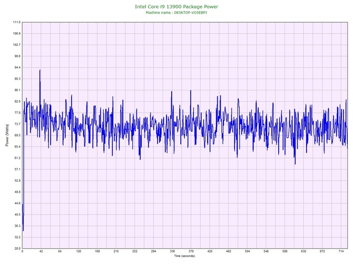This screenshot has width=353, height=265.
Task: Click the 0 x-axis time label
Action: [22, 251]
